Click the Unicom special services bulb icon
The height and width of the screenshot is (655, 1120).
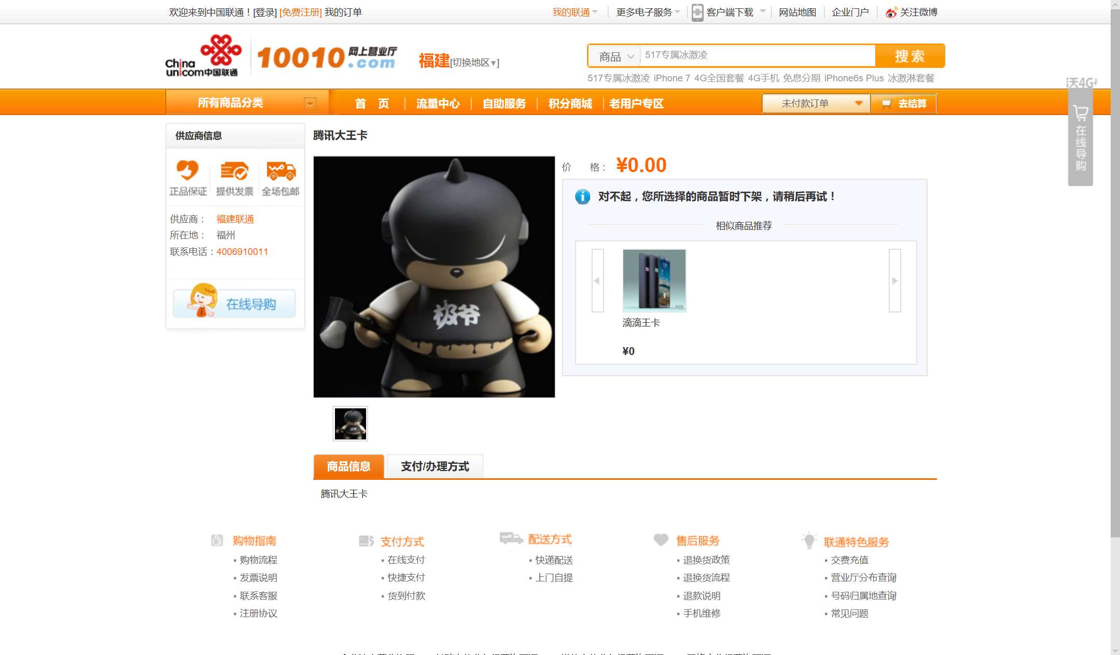tap(809, 540)
